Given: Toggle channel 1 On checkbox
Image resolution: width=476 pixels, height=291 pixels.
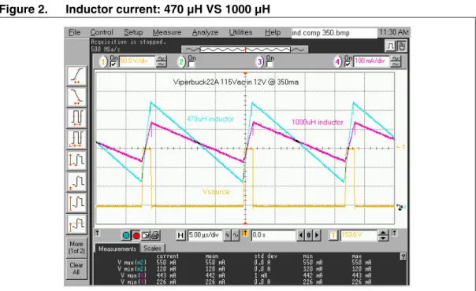Looking at the screenshot, I should pyautogui.click(x=113, y=64).
